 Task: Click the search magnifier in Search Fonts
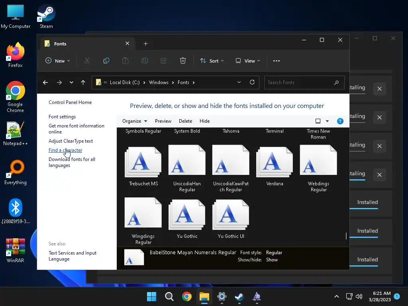[336, 82]
